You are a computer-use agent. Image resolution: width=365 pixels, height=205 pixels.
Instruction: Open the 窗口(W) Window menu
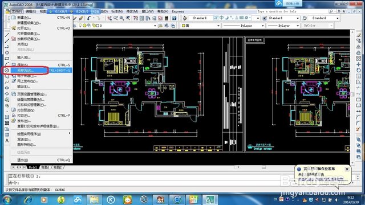click(x=148, y=11)
